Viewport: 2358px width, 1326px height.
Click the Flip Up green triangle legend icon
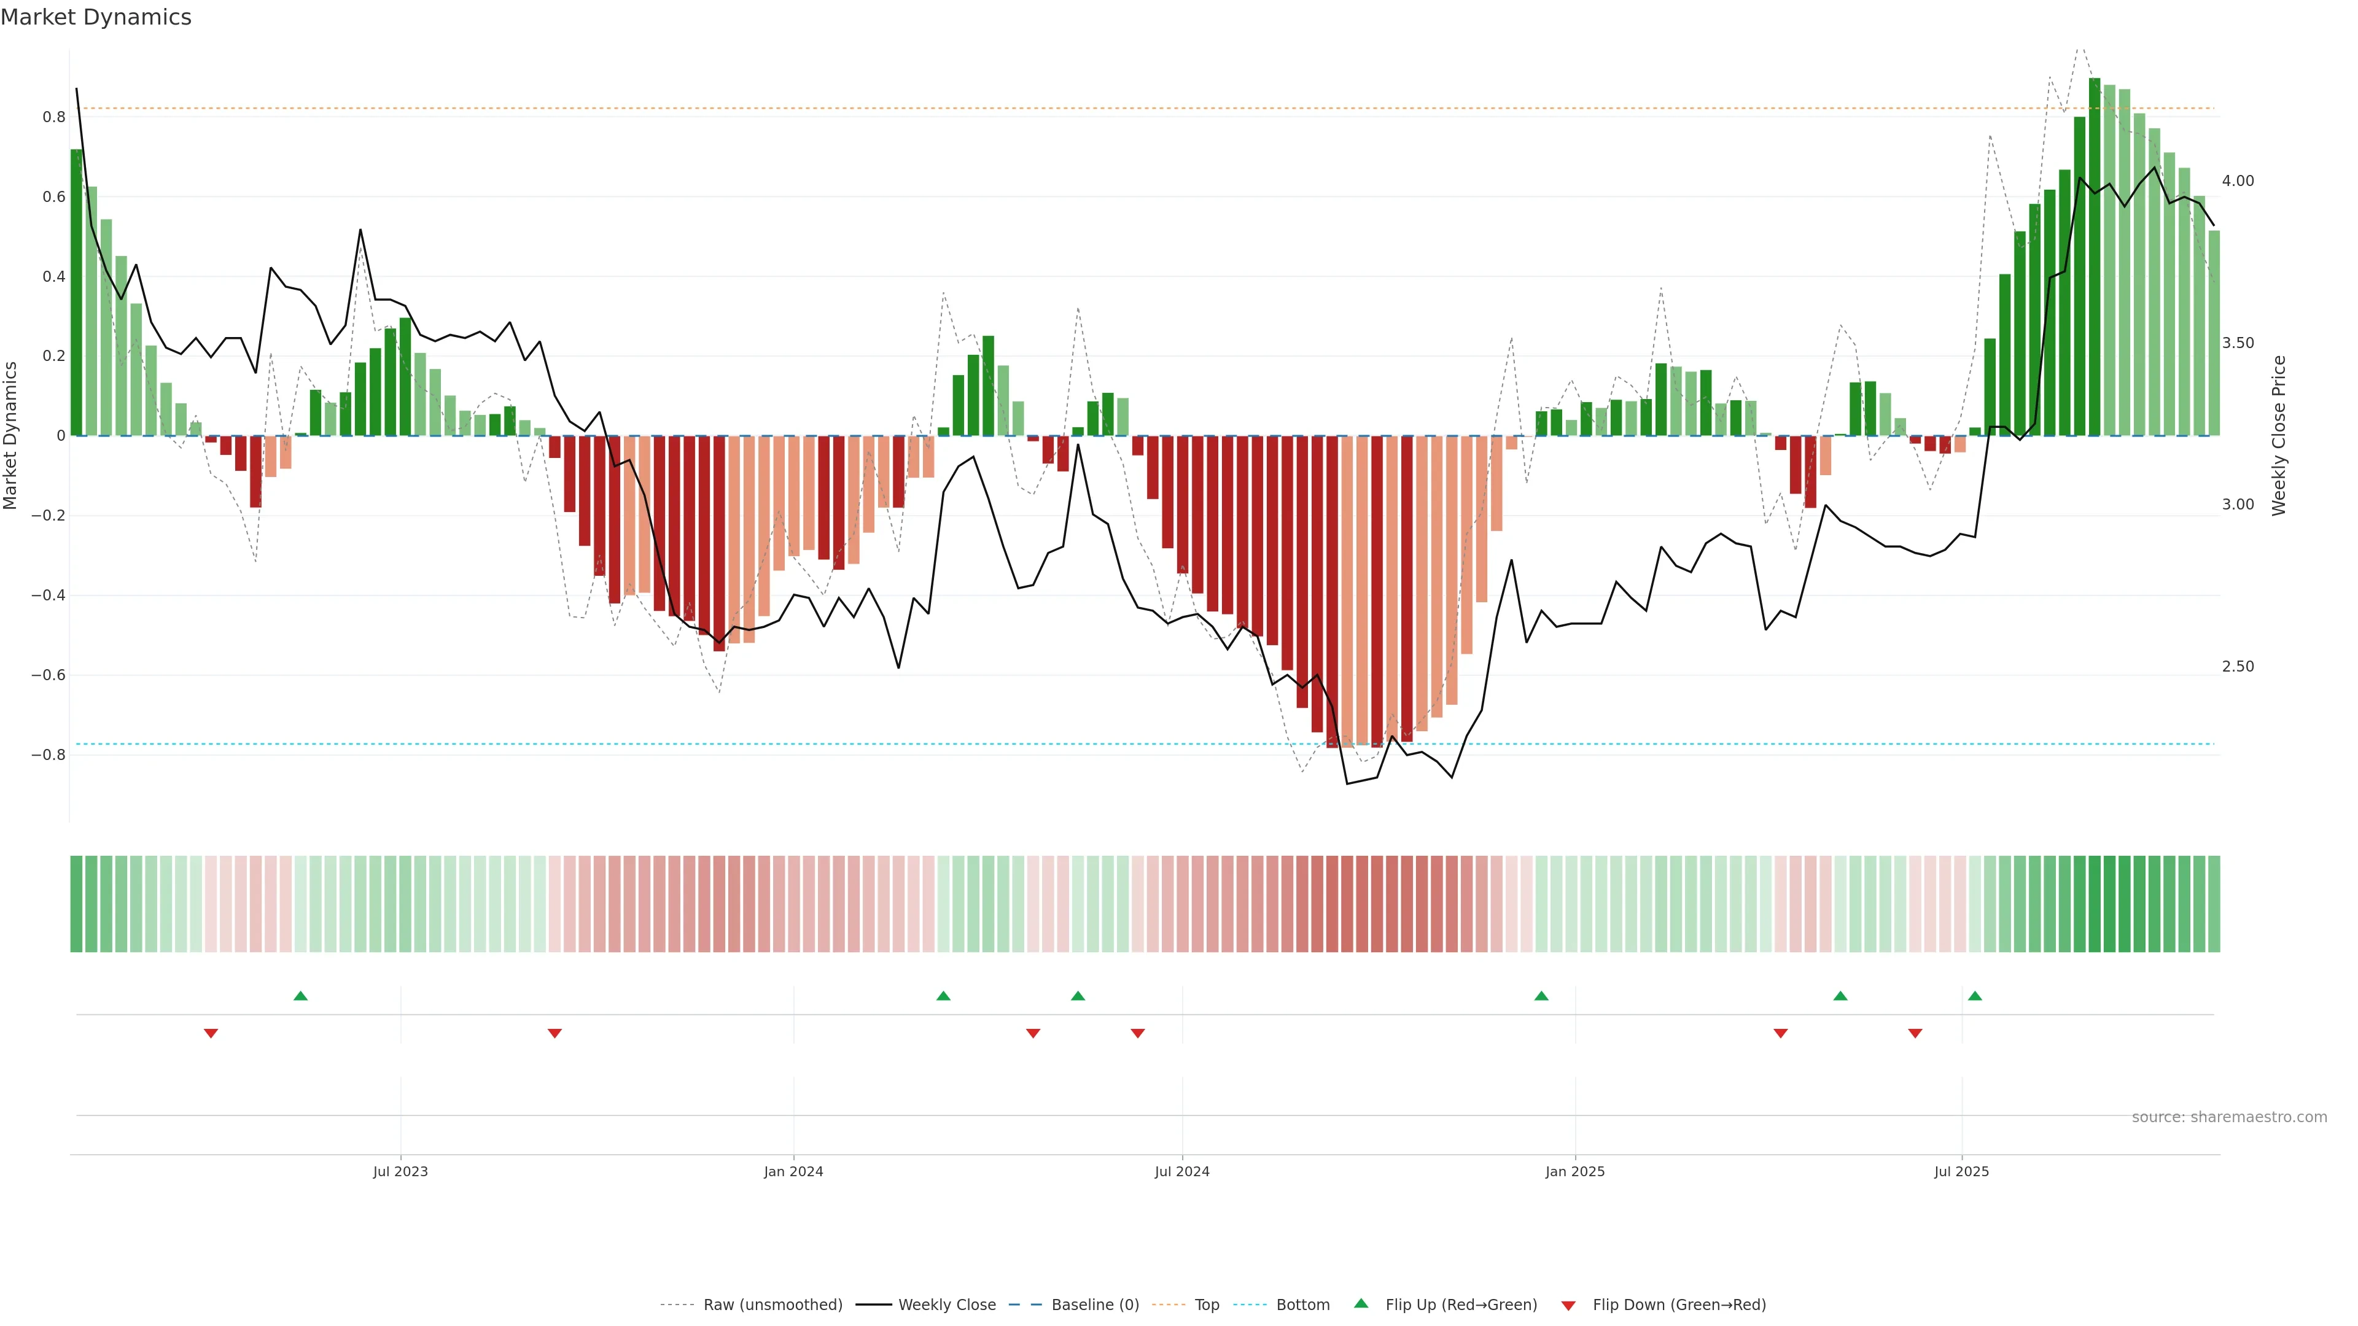click(x=1361, y=1303)
